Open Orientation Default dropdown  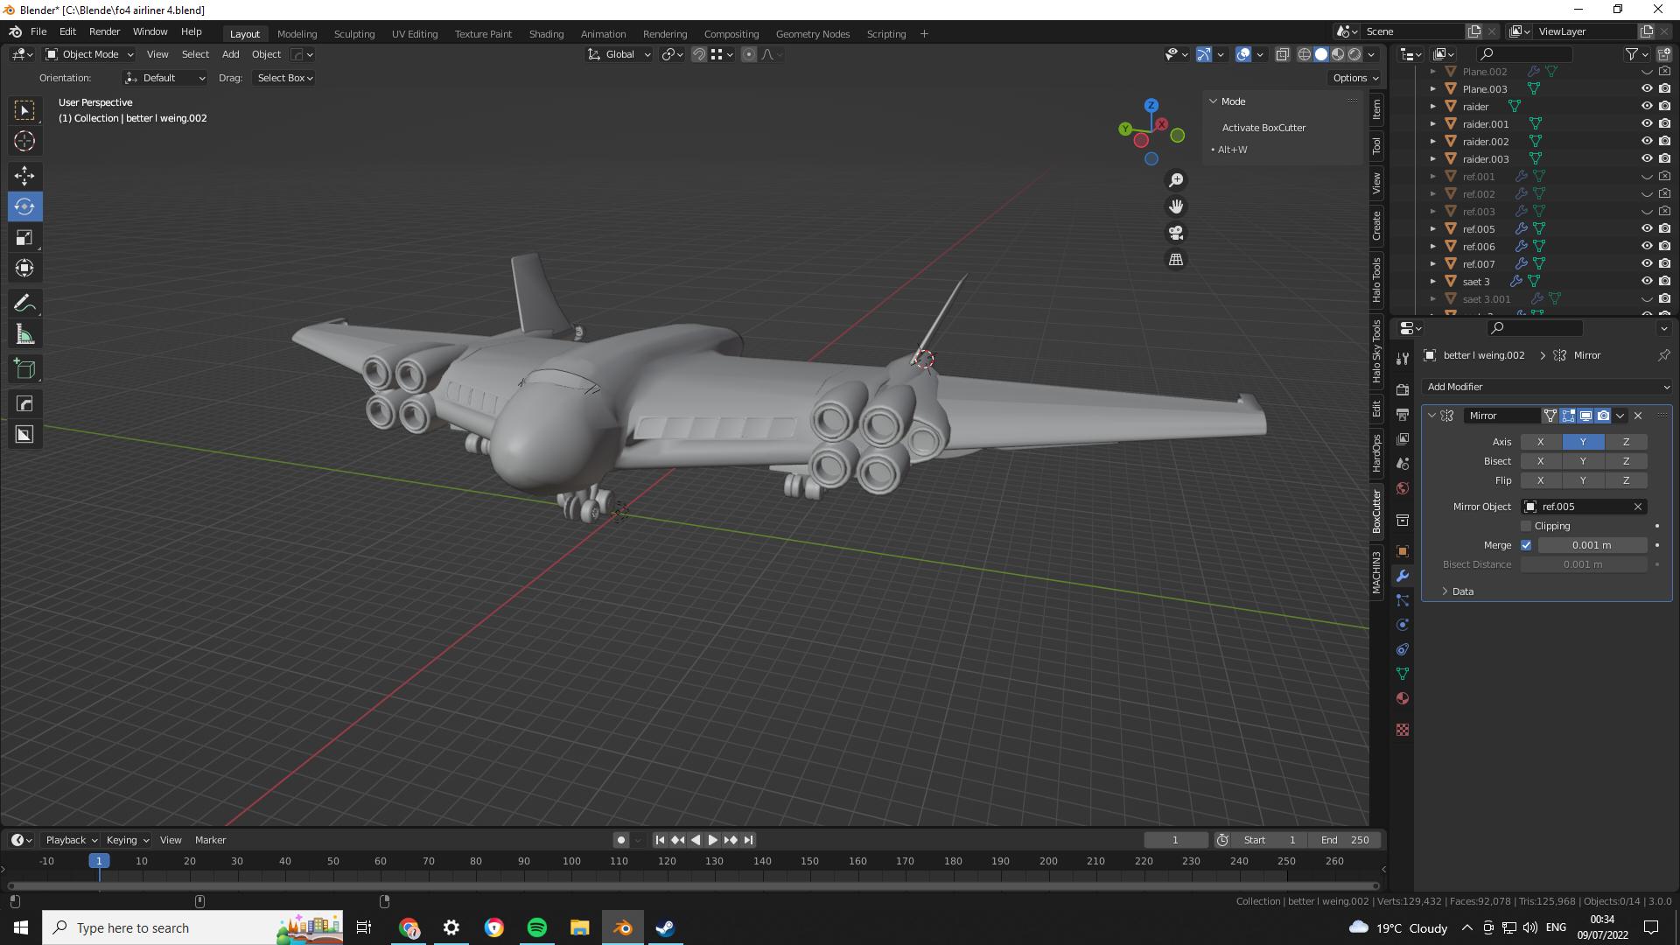click(164, 78)
